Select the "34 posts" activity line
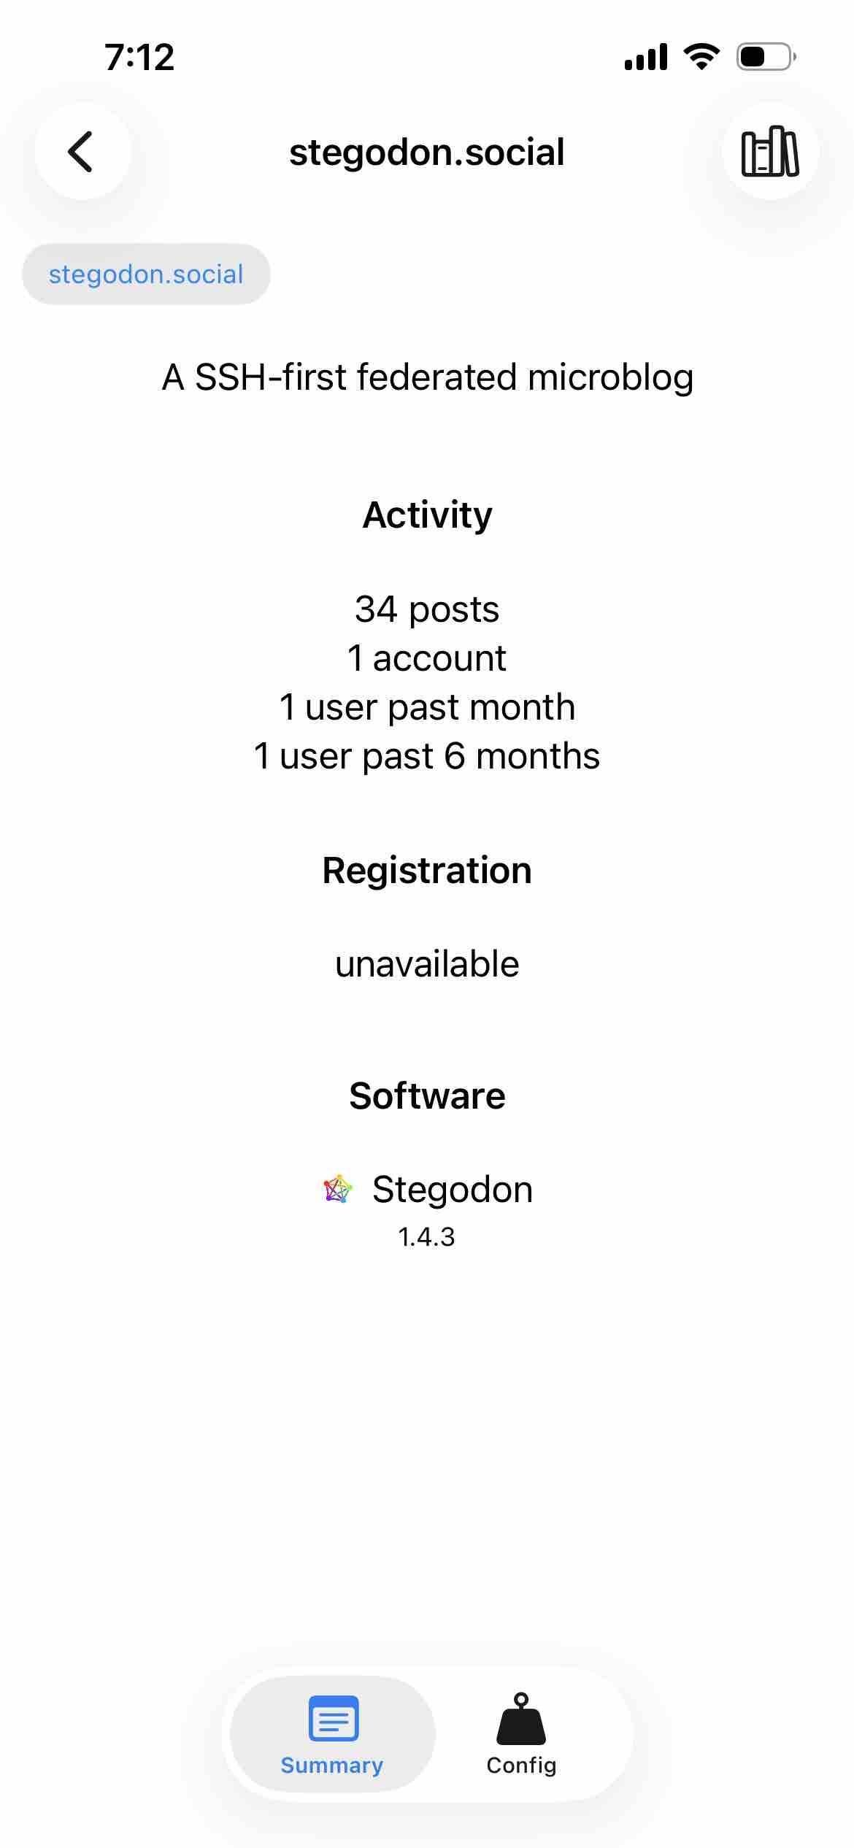854x1848 pixels. point(427,609)
